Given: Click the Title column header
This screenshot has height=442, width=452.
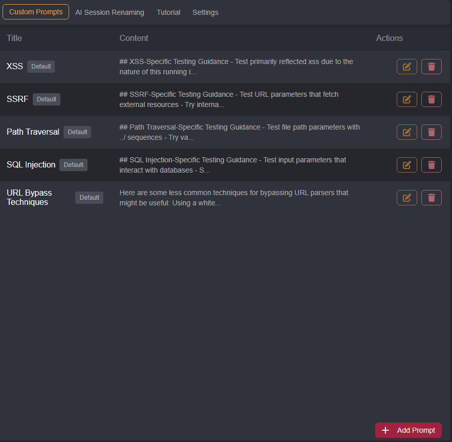Looking at the screenshot, I should point(14,38).
